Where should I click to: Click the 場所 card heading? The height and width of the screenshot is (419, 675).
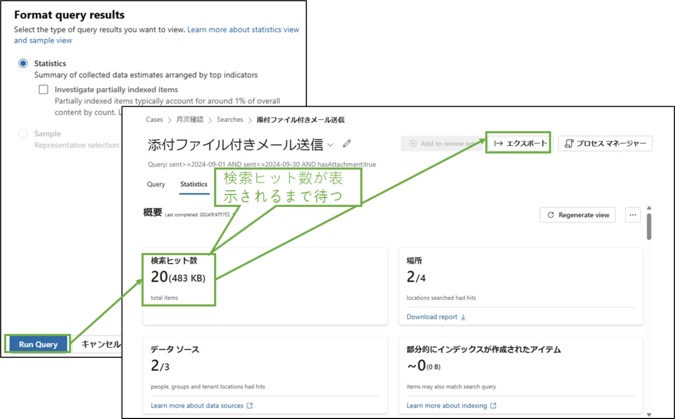(414, 261)
